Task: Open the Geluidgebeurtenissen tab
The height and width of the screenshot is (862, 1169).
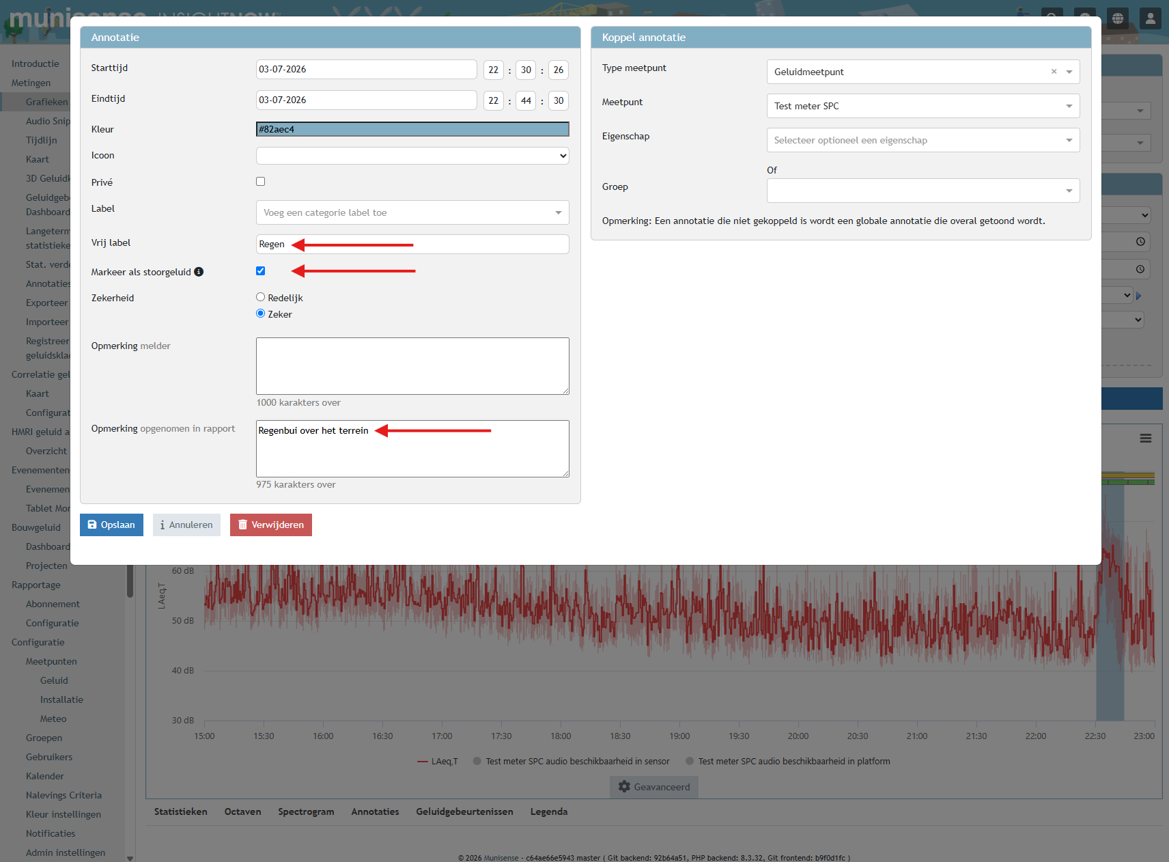Action: tap(464, 811)
